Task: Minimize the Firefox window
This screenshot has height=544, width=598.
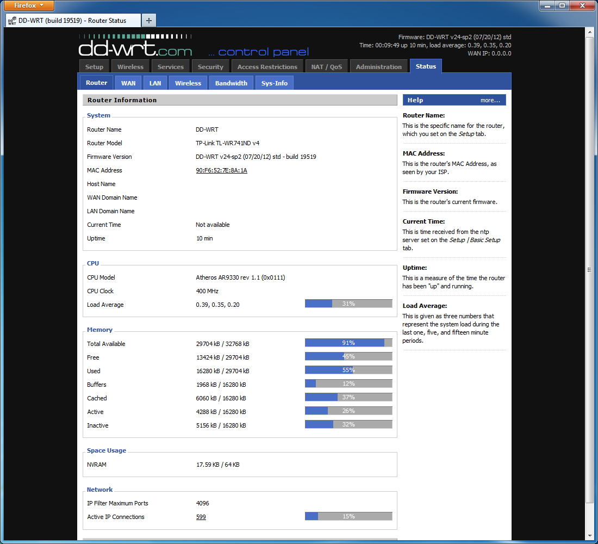Action: pyautogui.click(x=547, y=5)
